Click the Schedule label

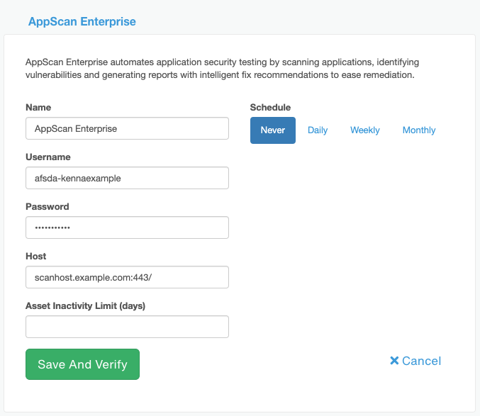point(270,107)
